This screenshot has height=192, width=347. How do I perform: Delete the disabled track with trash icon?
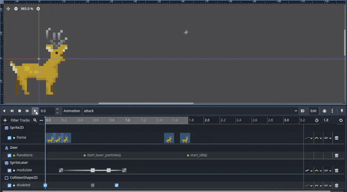pyautogui.click(x=337, y=186)
